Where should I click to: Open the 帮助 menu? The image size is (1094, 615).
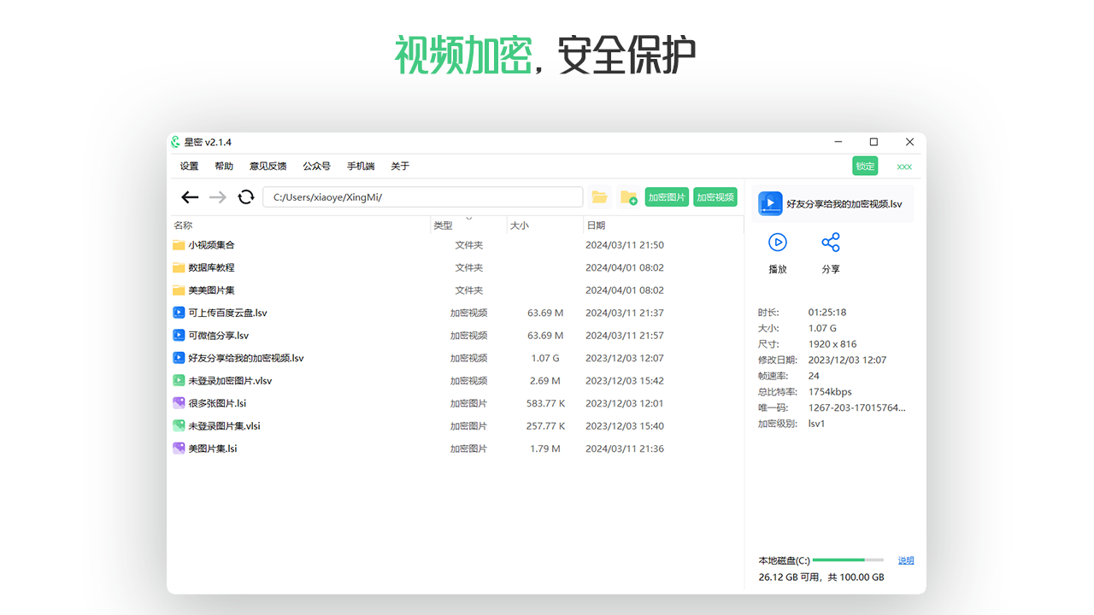(x=224, y=167)
